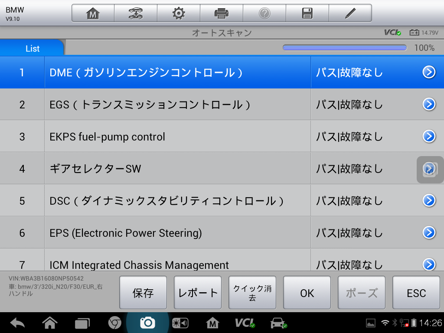Tap row number 5 cell
The image size is (444, 333).
tap(22, 200)
